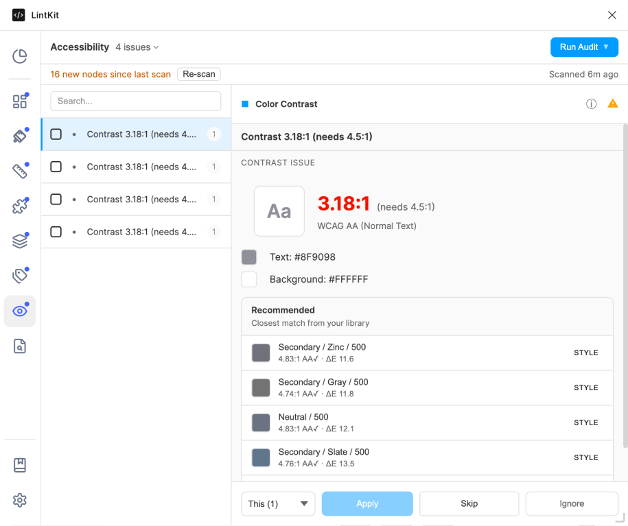This screenshot has height=526, width=628.
Task: Click the info icon beside Color Contrast
Action: tap(591, 104)
